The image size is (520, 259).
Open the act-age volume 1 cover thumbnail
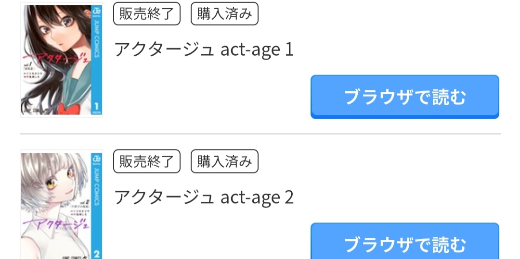(x=61, y=60)
